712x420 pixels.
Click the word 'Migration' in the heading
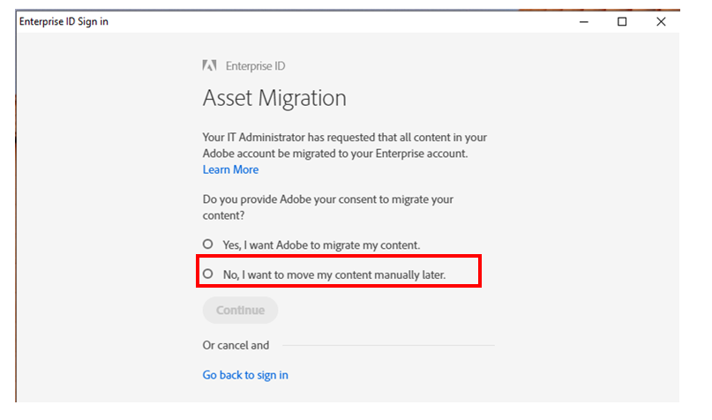[x=303, y=98]
